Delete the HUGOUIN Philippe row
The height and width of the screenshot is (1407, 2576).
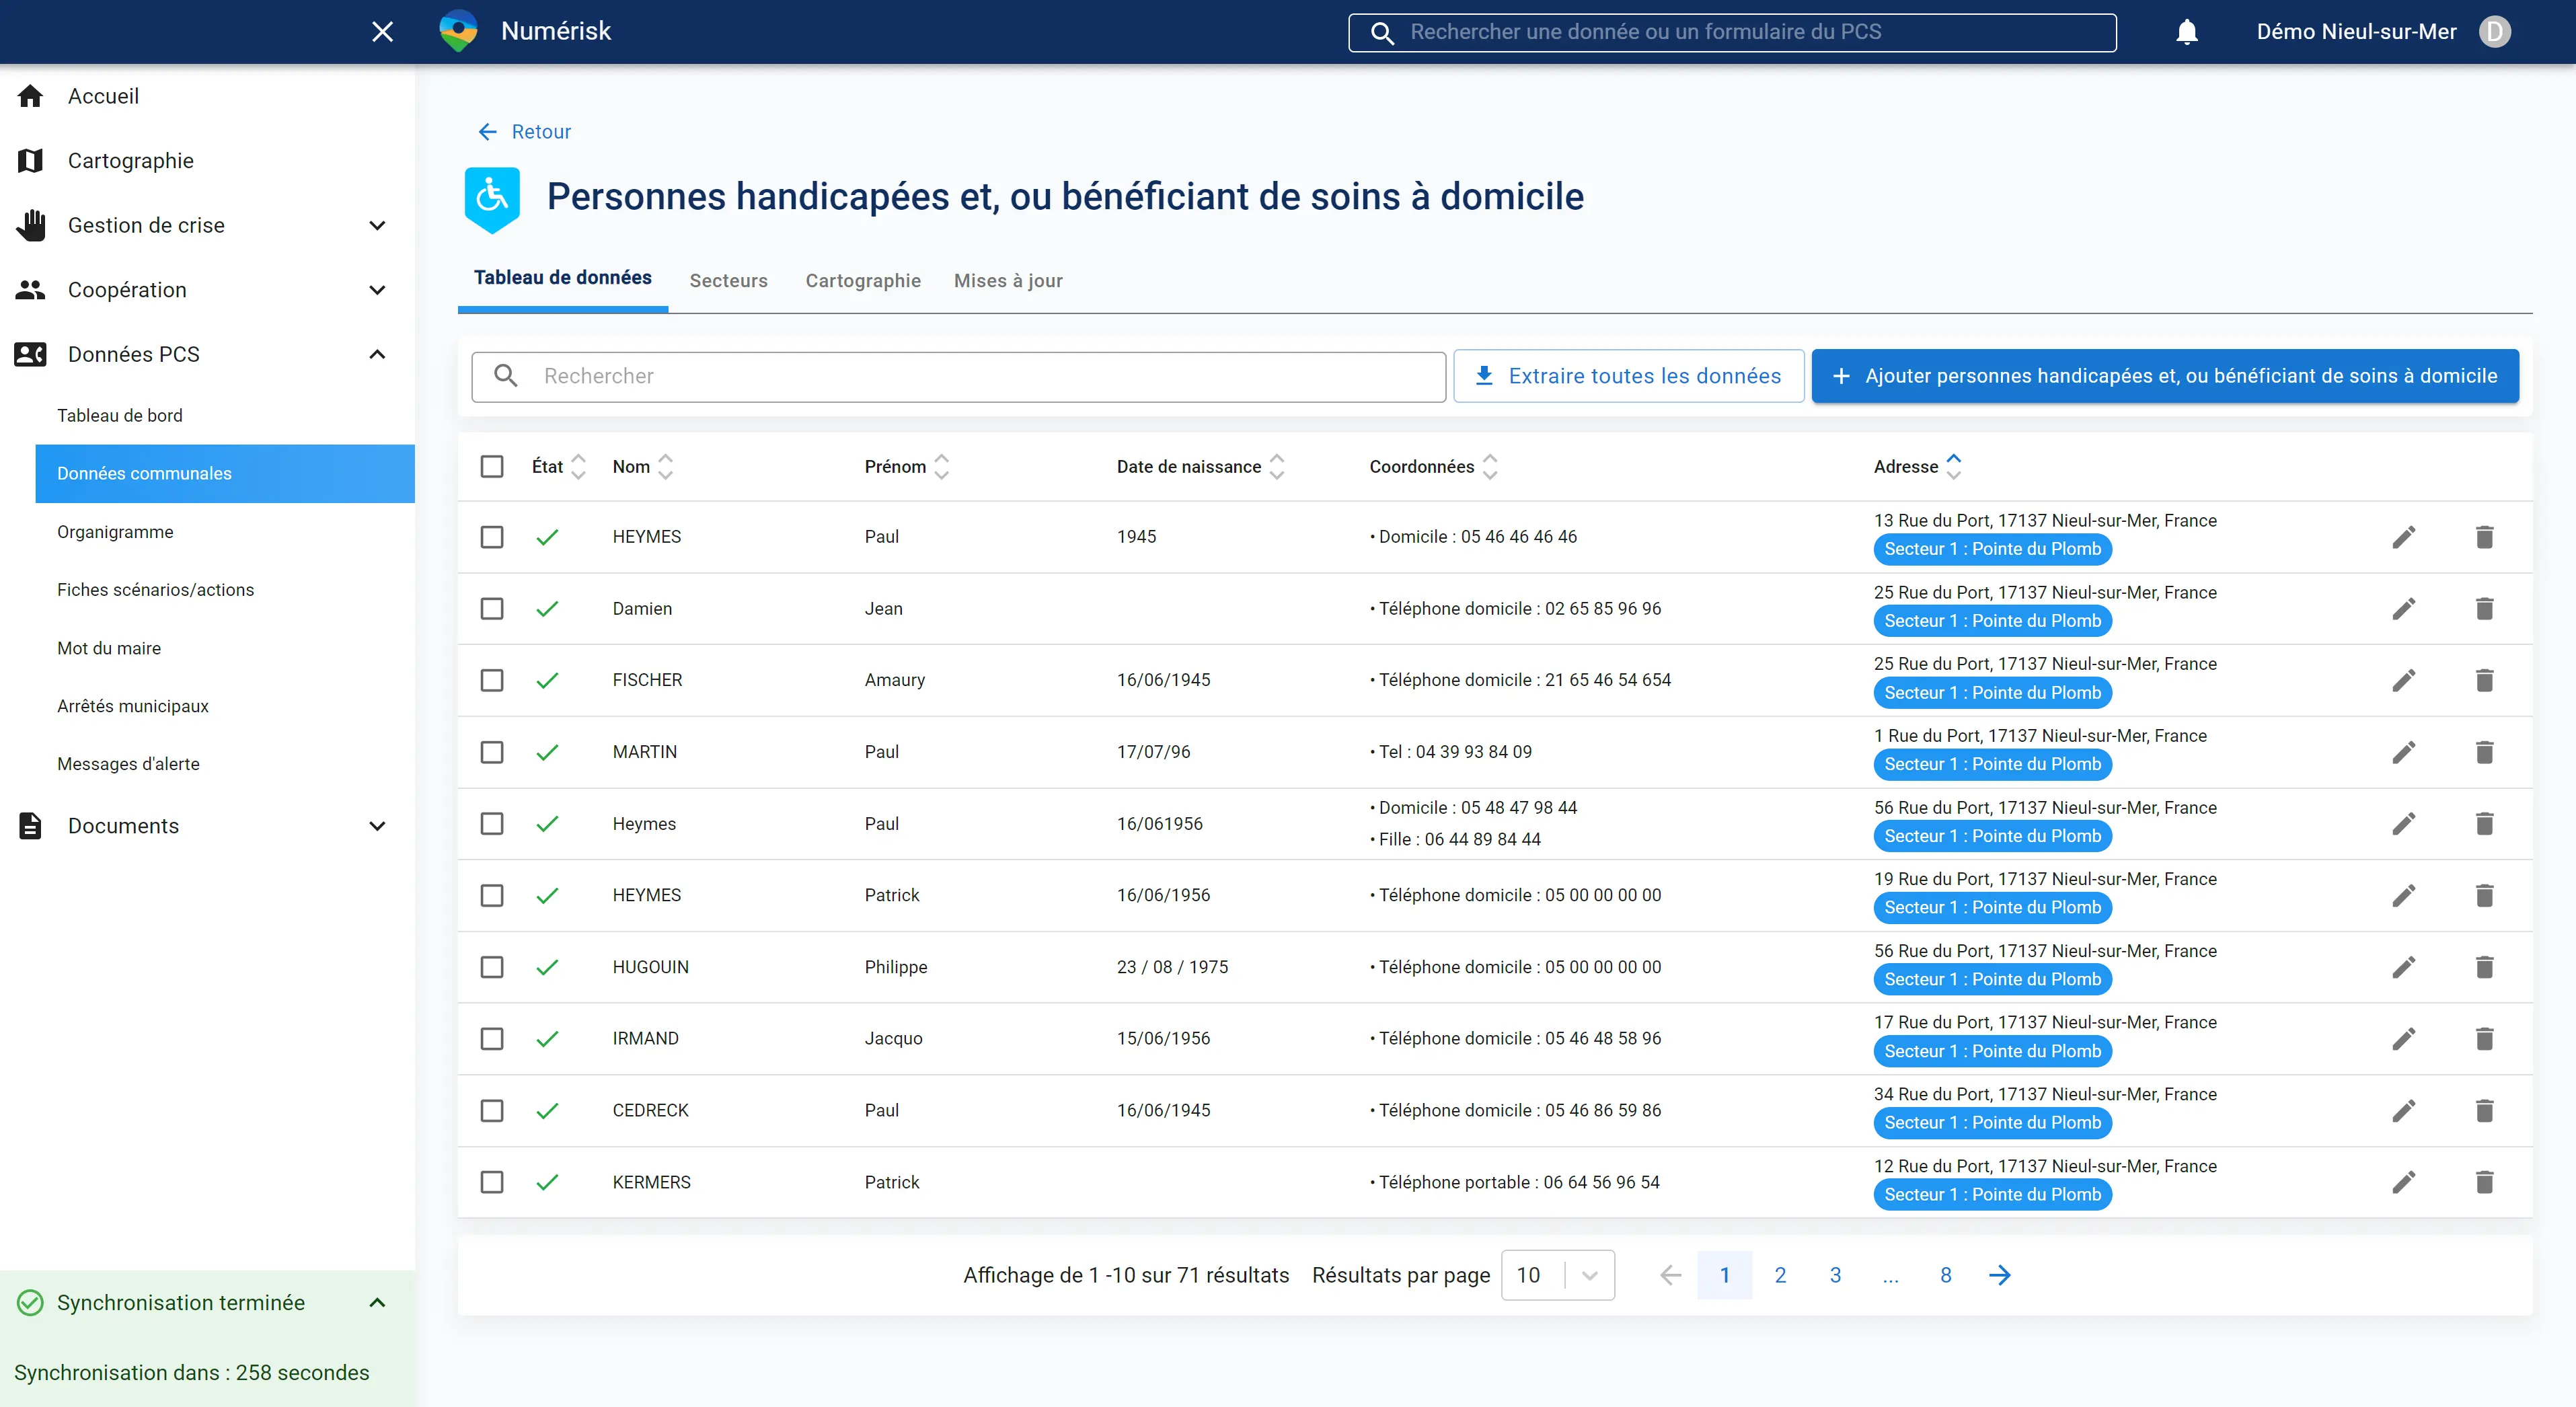click(2484, 967)
